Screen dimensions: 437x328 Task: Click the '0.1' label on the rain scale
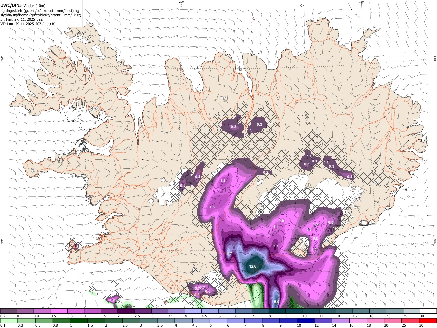2,326
